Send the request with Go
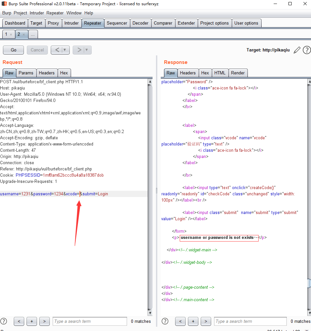The width and height of the screenshot is (311, 331). tap(13, 50)
